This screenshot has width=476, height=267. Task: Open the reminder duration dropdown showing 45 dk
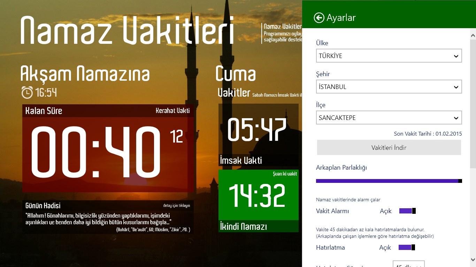pyautogui.click(x=408, y=265)
